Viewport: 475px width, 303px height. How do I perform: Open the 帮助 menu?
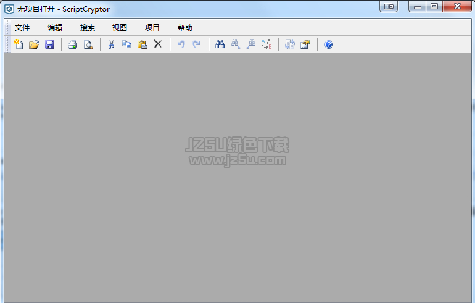(184, 28)
